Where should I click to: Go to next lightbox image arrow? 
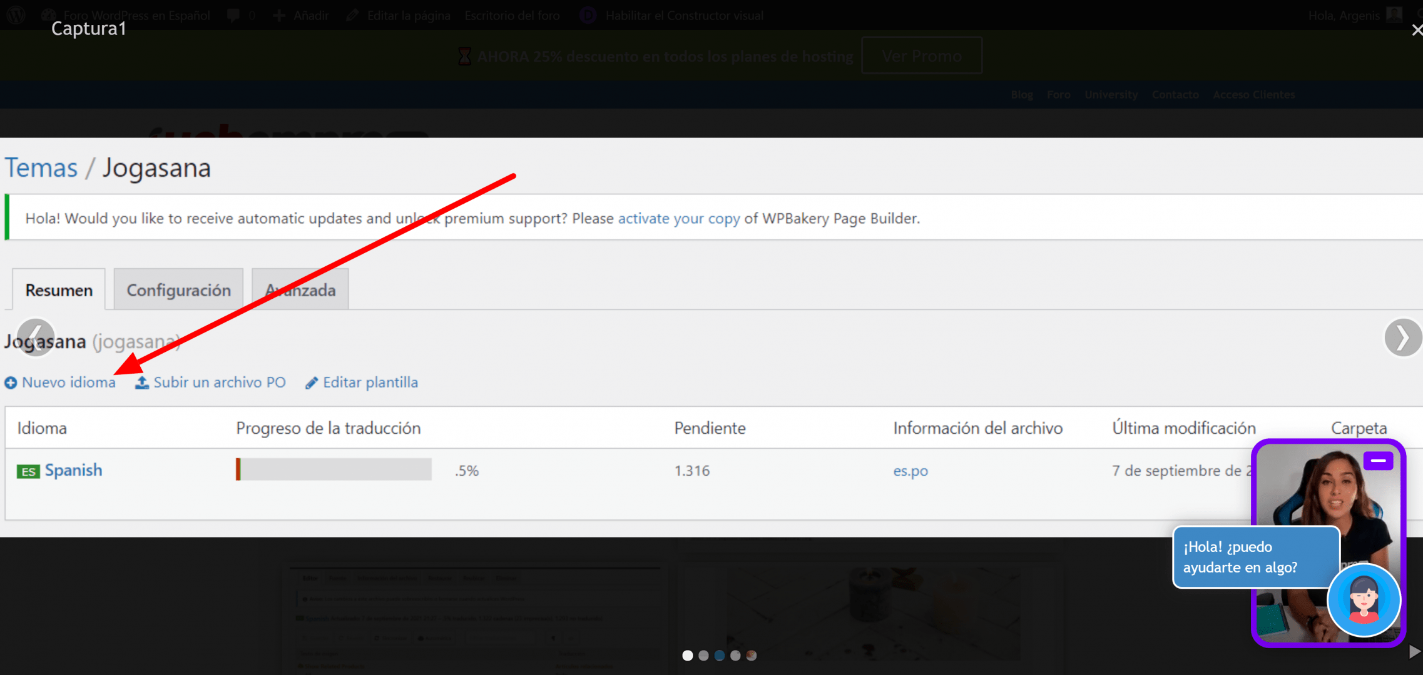[1403, 337]
